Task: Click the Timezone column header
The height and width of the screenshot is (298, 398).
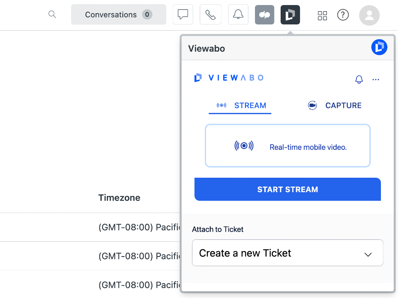Action: [x=119, y=198]
